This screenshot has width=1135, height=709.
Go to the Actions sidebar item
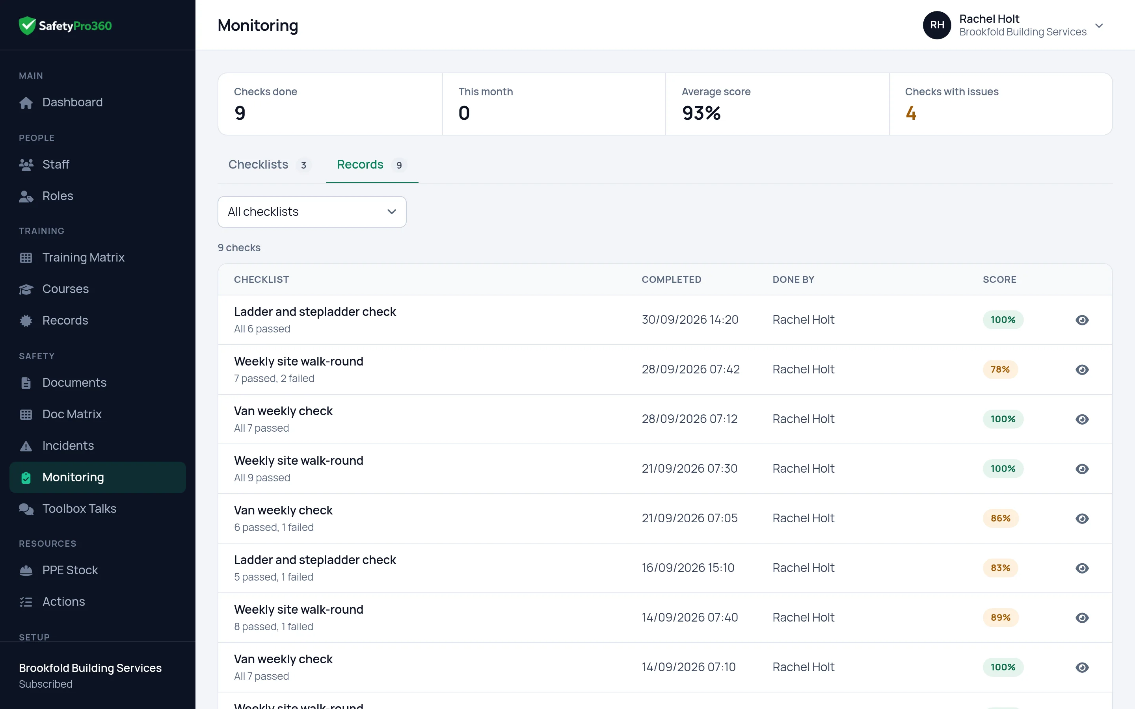click(x=98, y=601)
